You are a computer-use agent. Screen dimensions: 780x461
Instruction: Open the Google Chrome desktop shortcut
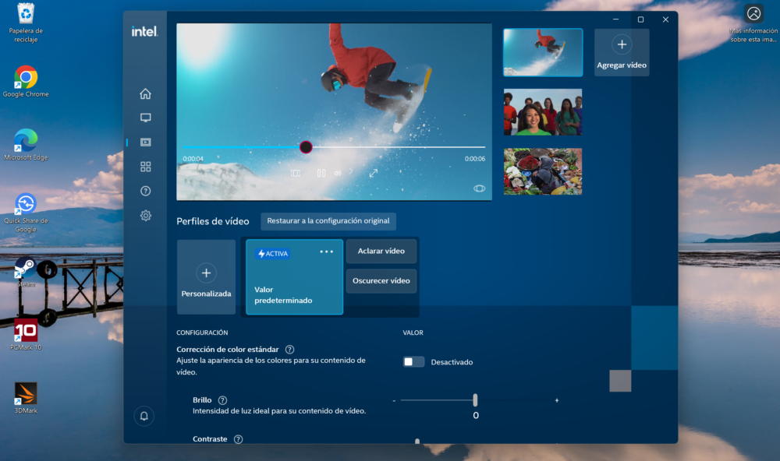coord(26,82)
